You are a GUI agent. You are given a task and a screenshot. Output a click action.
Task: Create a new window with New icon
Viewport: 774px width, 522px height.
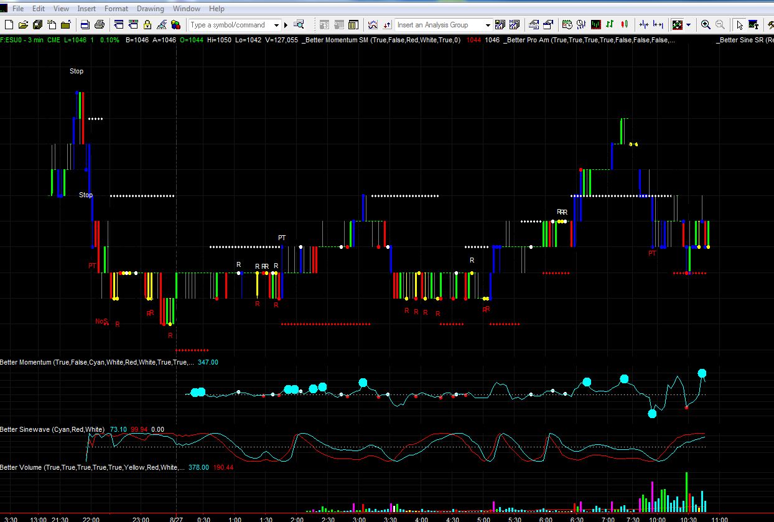[x=9, y=25]
